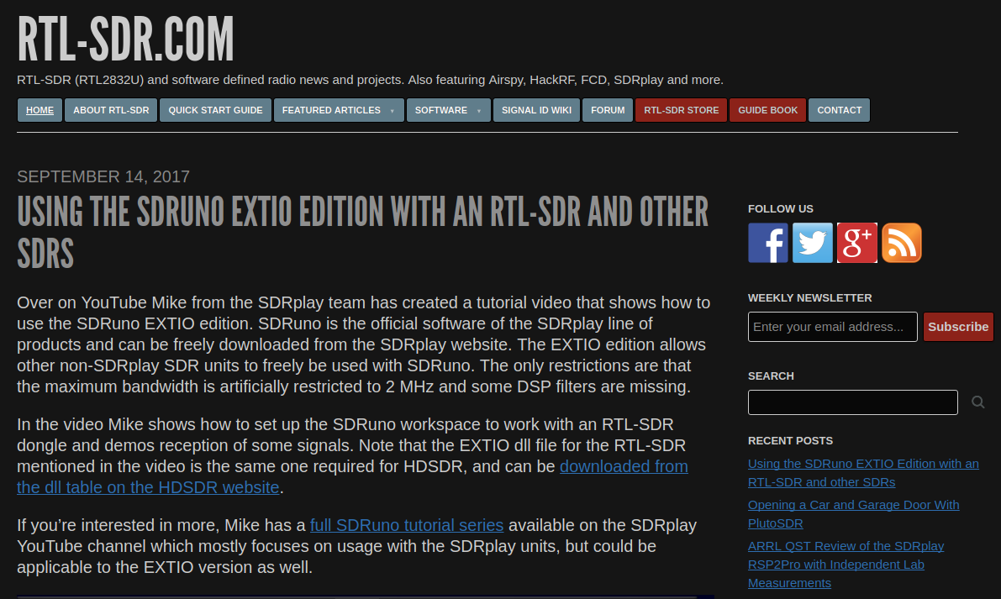The width and height of the screenshot is (1001, 599).
Task: Focus the sidebar search input box
Action: 853,402
